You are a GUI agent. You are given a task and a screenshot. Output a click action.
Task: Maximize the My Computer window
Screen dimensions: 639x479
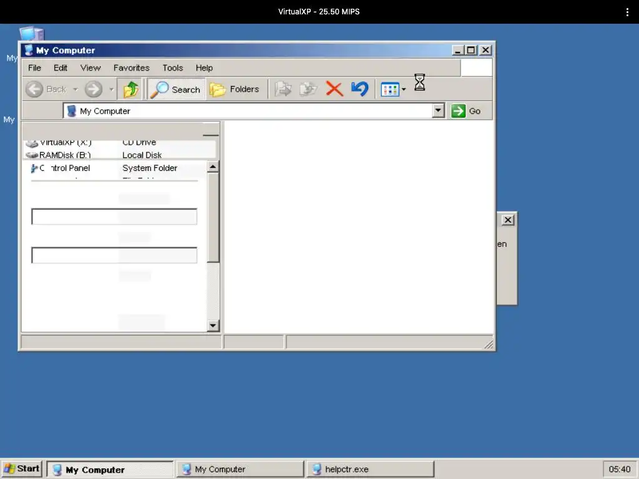[471, 50]
